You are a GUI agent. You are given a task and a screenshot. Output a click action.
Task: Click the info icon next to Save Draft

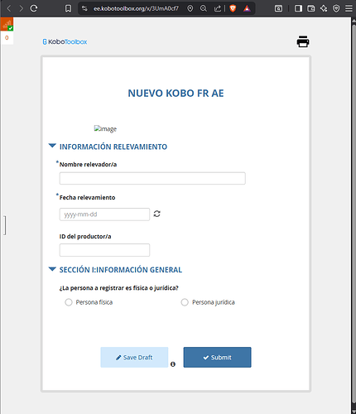(173, 364)
